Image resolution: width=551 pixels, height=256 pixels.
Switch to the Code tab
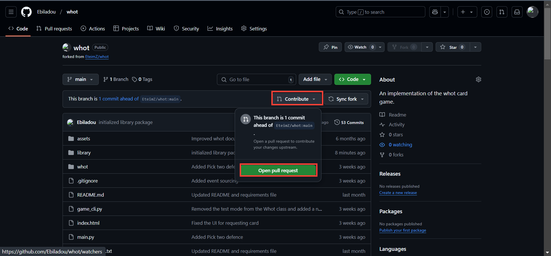tap(18, 29)
